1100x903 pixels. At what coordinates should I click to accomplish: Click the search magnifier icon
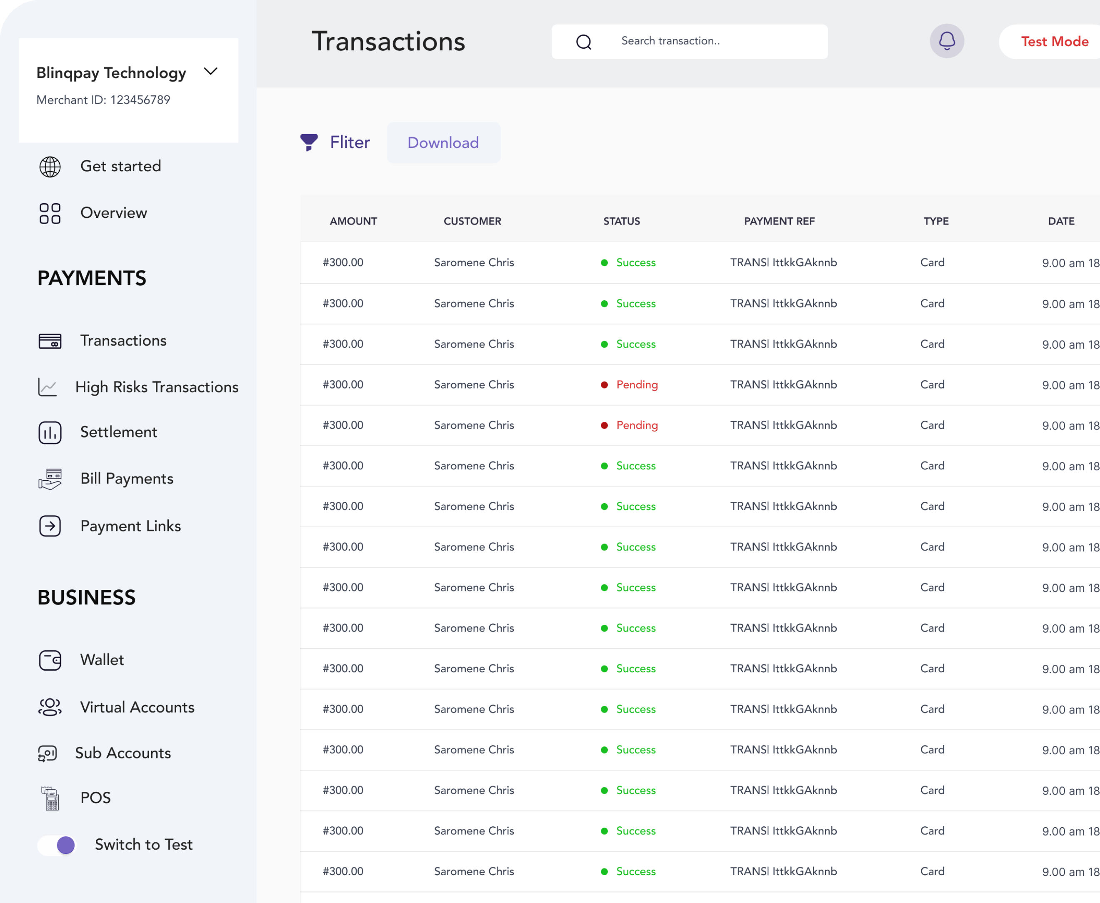[x=584, y=42]
